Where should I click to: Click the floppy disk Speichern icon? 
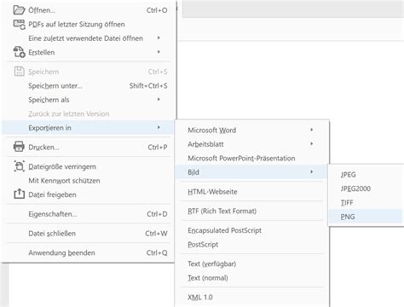click(x=19, y=72)
